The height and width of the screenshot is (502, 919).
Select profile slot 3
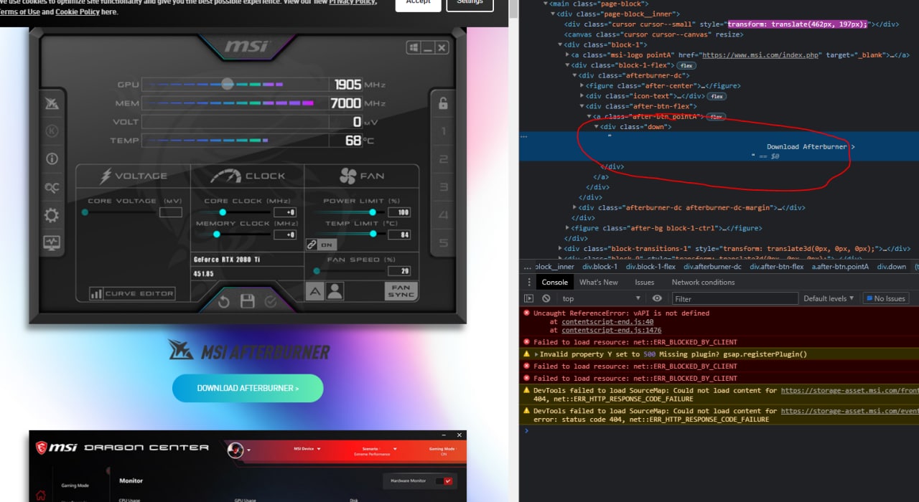tap(443, 187)
